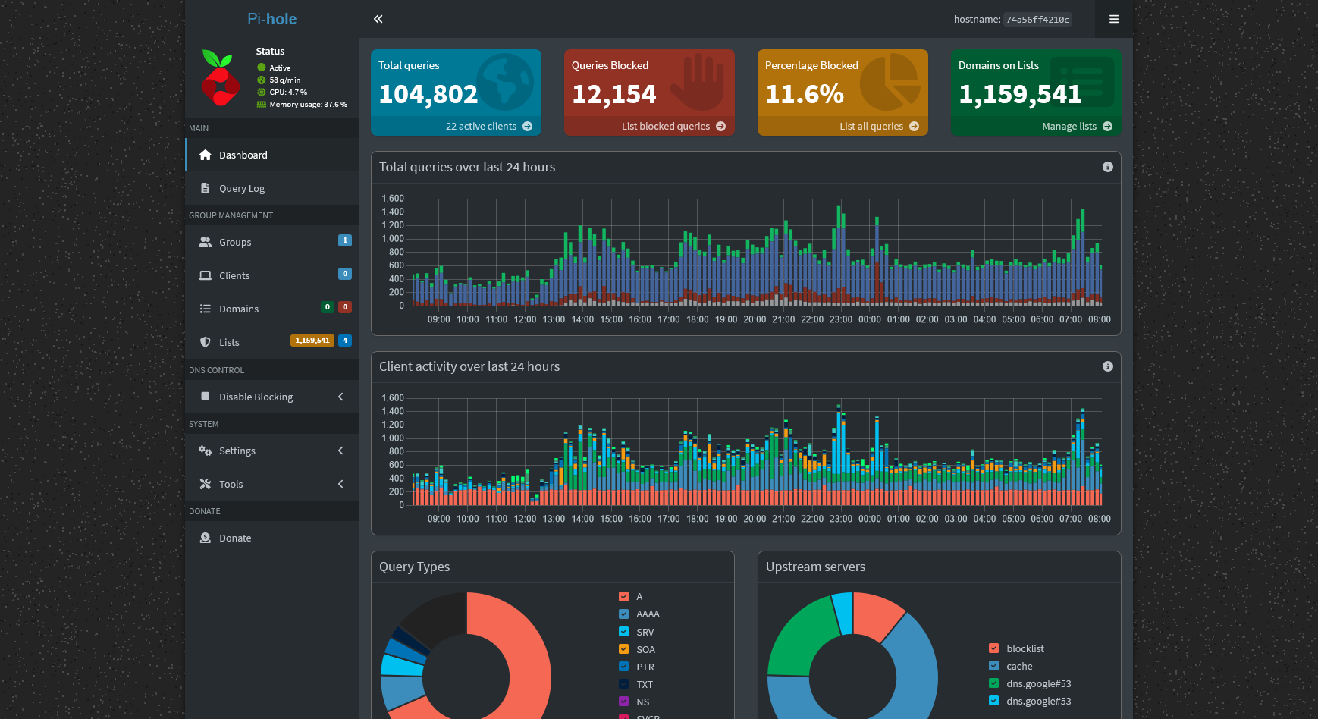The image size is (1318, 719).
Task: Click the arrow icon beside Manage lists
Action: coord(1107,127)
